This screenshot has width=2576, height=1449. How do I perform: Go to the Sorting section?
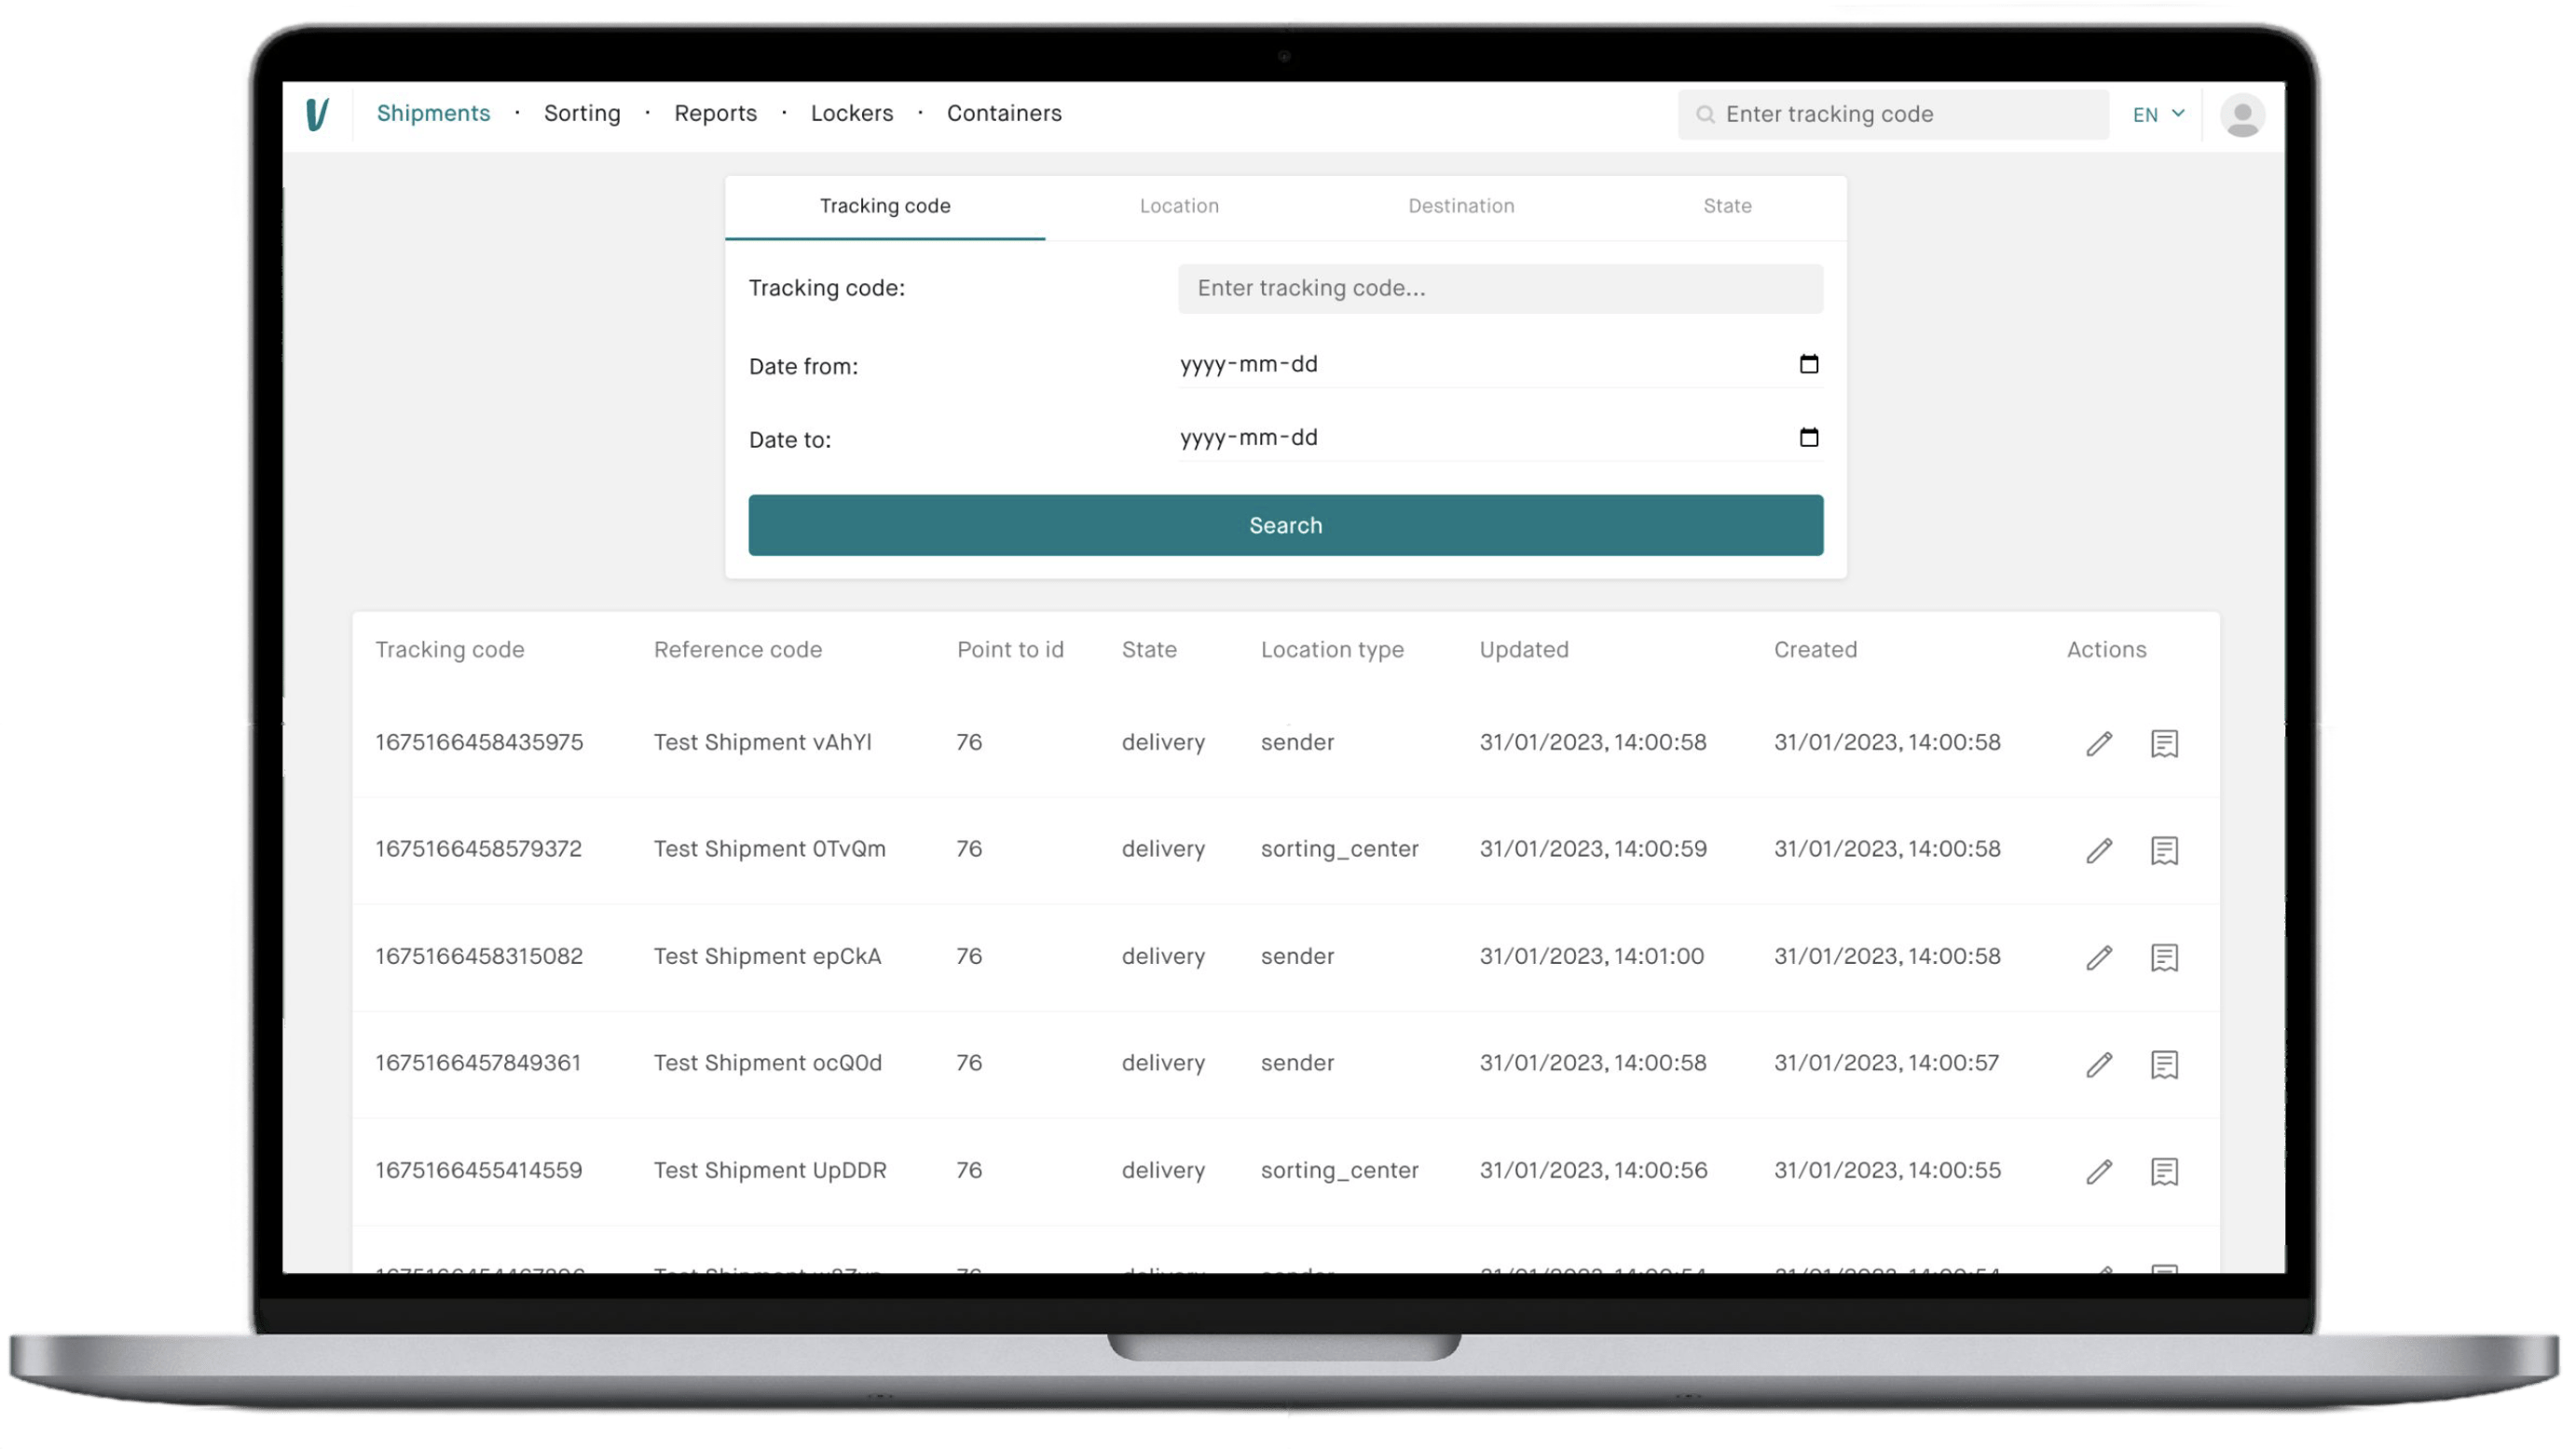click(x=582, y=113)
